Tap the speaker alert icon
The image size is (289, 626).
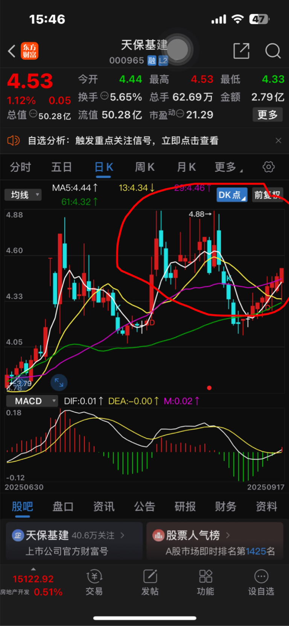tap(13, 141)
